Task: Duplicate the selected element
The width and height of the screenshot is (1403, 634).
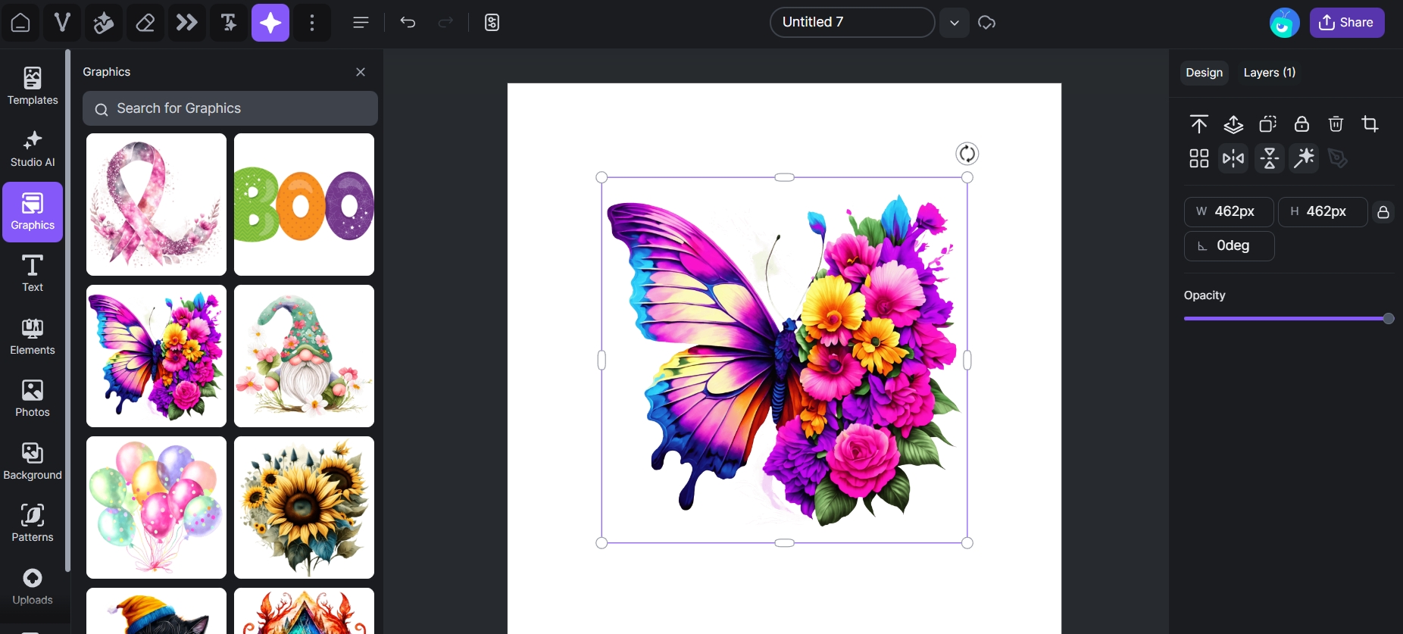Action: [x=1267, y=124]
